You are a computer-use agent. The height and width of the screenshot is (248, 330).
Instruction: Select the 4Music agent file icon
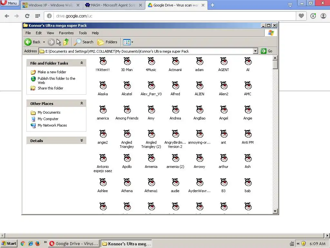point(151,61)
